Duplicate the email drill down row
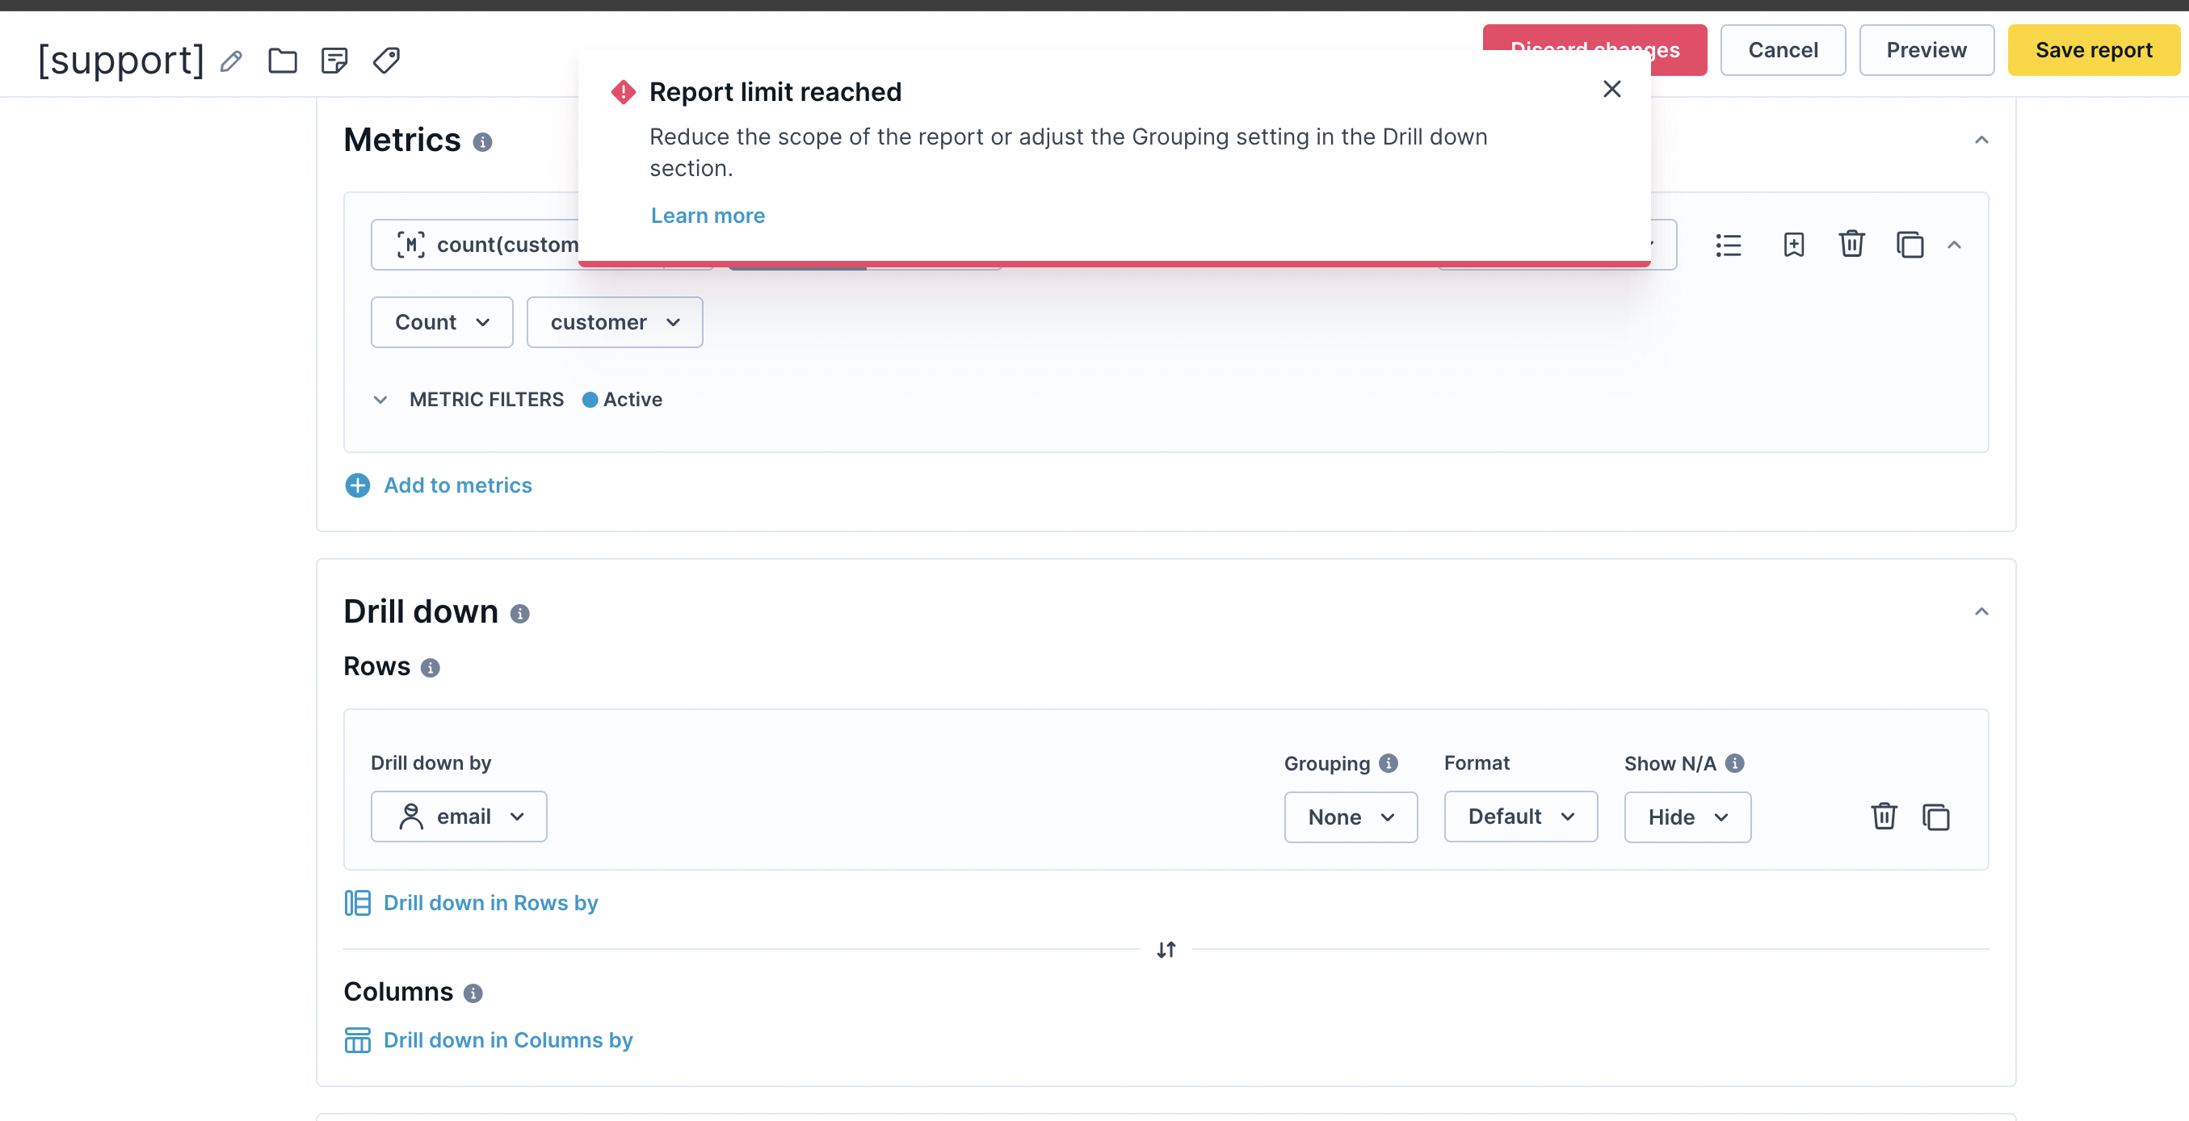Screen dimensions: 2189x1121 1935,817
